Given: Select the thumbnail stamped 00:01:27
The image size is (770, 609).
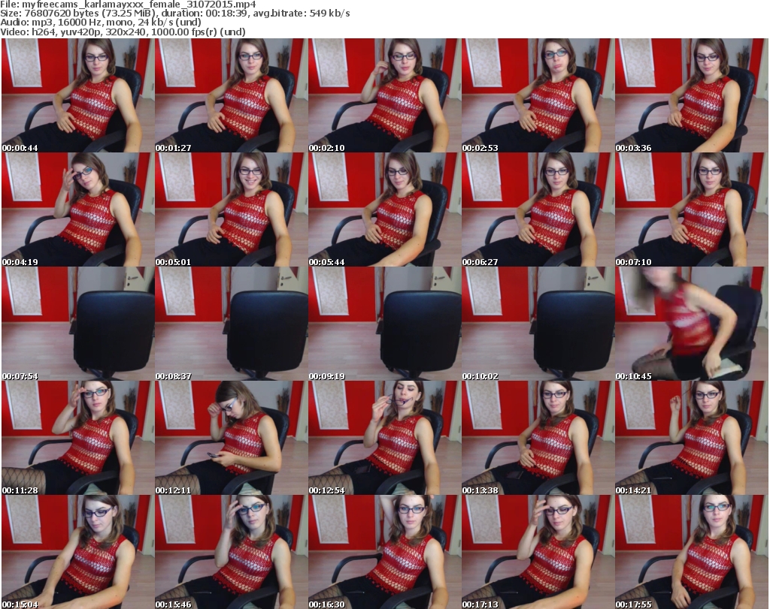Looking at the screenshot, I should (x=231, y=95).
